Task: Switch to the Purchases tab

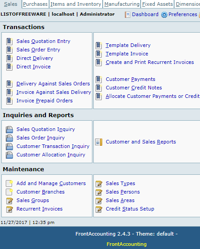Action: tap(35, 4)
